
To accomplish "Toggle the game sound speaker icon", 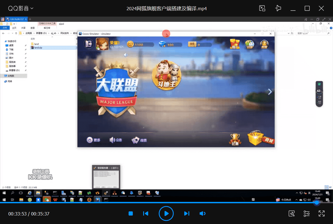I will click(126, 55).
